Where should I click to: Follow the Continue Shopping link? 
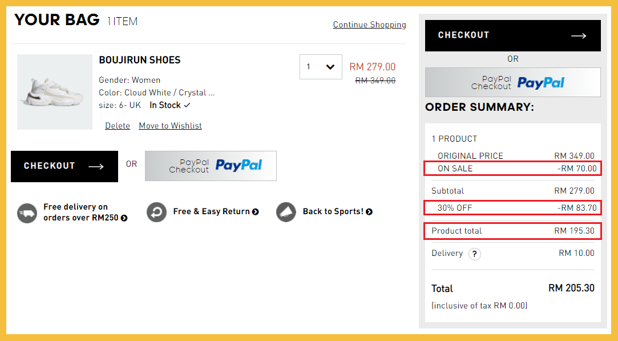pos(369,25)
